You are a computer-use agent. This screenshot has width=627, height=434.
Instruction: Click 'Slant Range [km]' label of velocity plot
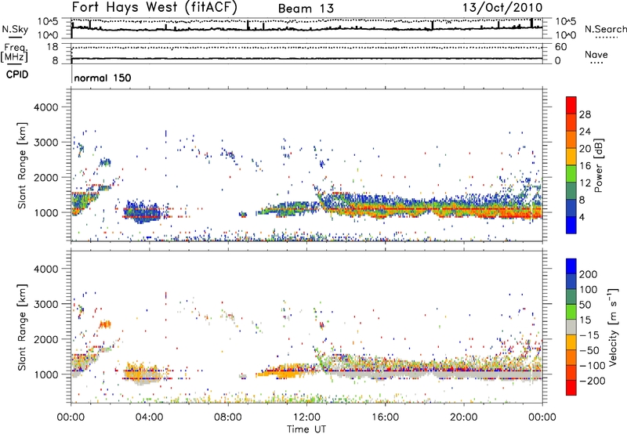click(x=22, y=327)
